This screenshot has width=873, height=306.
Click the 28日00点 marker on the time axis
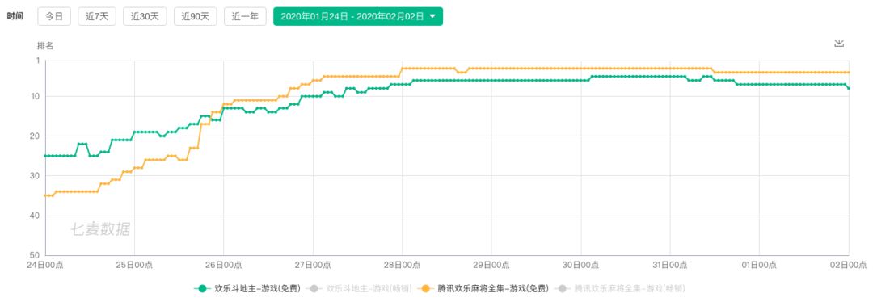pos(402,265)
